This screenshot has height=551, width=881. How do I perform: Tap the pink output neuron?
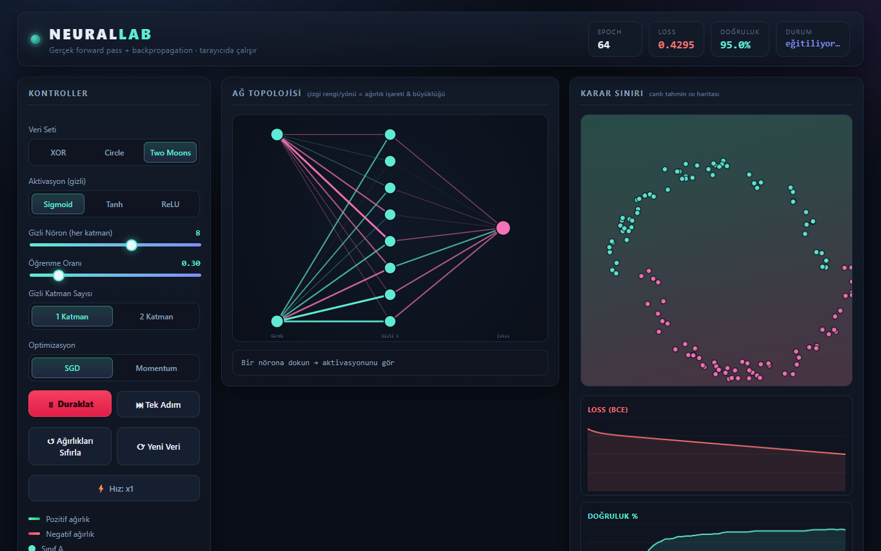coord(503,228)
